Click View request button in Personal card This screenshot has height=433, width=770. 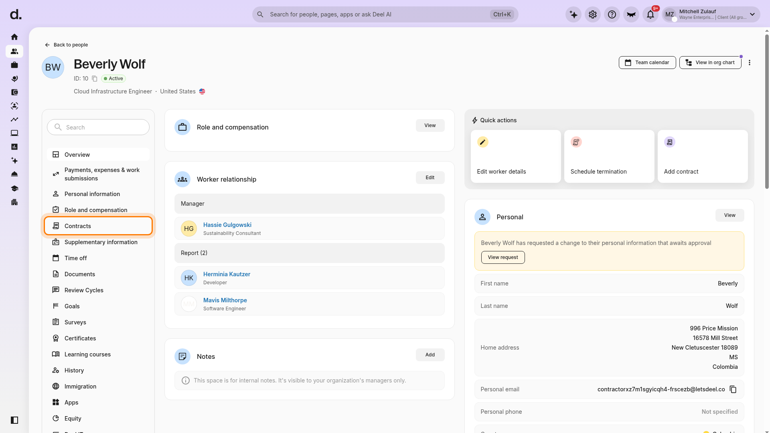pos(503,257)
